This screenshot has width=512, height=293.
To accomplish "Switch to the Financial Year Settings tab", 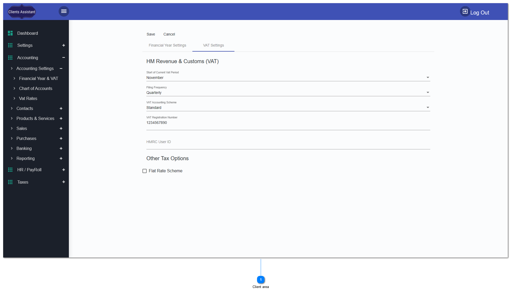I will click(167, 45).
